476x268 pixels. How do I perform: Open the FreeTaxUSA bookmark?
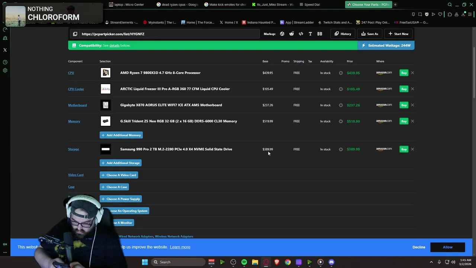(411, 22)
